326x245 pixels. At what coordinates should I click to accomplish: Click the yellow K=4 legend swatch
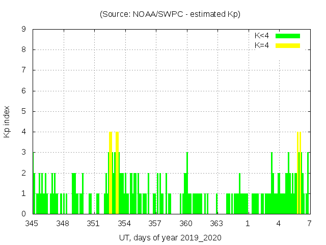click(288, 45)
